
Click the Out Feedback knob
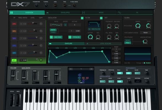[x=109, y=26]
